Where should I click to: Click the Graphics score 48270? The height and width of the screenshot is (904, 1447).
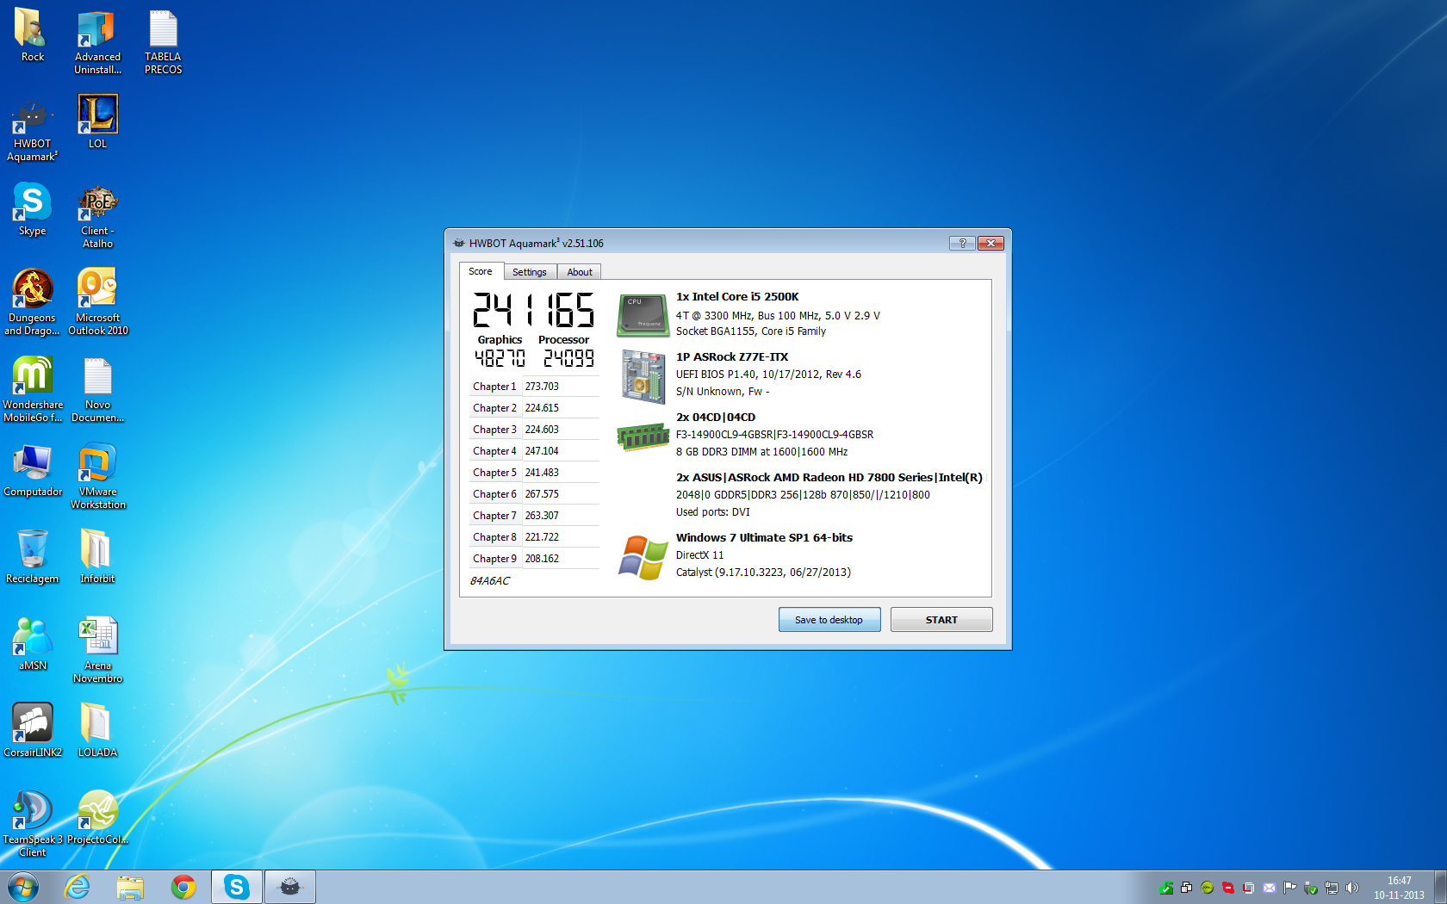(x=500, y=358)
